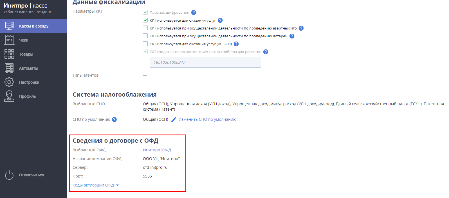Click the Настройки gear icon
This screenshot has width=449, height=198.
coord(9,82)
